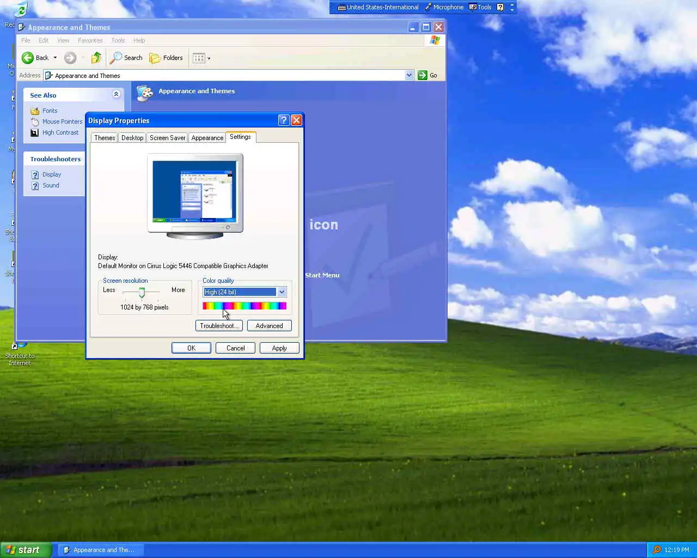Click the Fonts folder icon
Image resolution: width=697 pixels, height=558 pixels.
click(35, 111)
